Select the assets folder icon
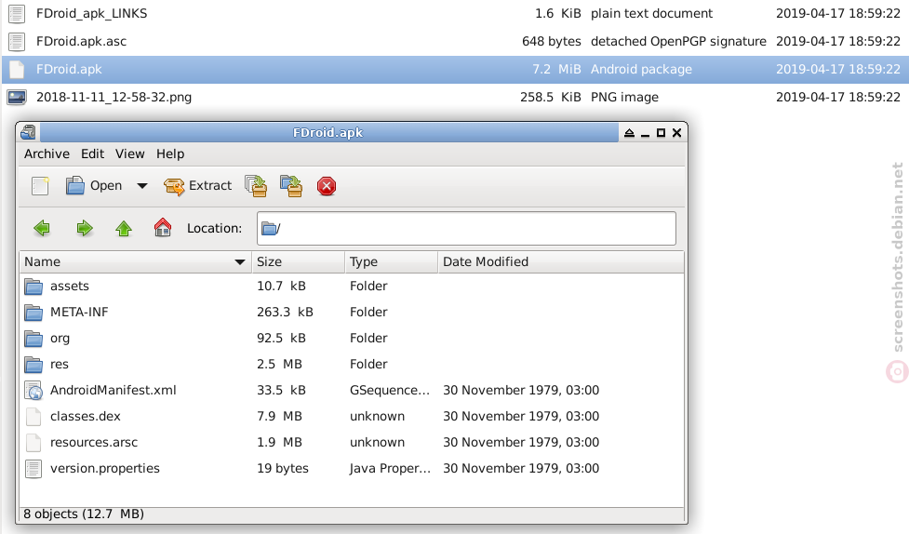The image size is (909, 534). (x=33, y=287)
